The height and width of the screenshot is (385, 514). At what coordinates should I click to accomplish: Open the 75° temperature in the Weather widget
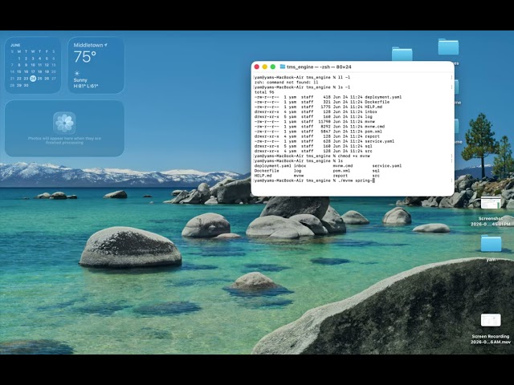coord(85,57)
